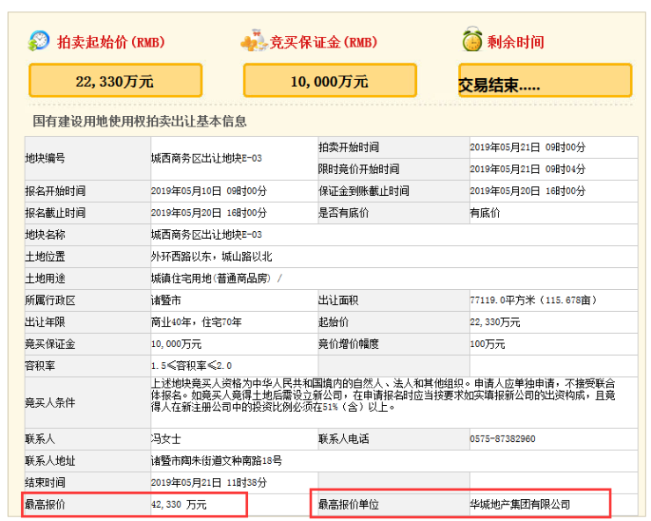The height and width of the screenshot is (521, 651).
Task: Click the 拍卖起始价 (RMB) heading text
Action: [x=111, y=42]
